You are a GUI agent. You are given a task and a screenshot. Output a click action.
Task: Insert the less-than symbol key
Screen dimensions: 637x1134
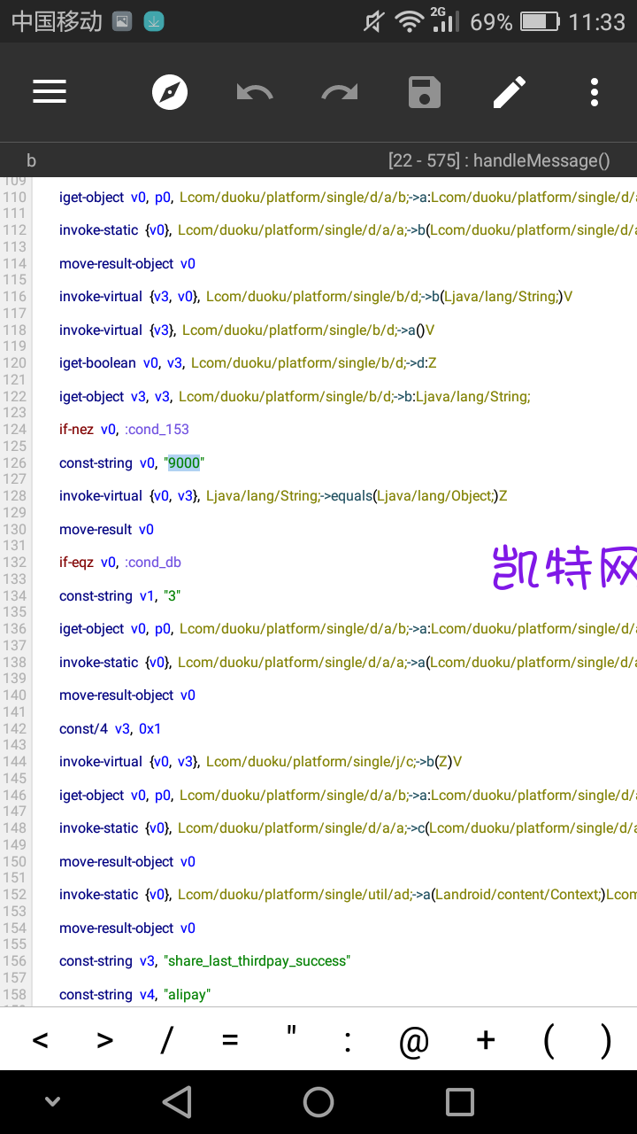click(x=41, y=1041)
